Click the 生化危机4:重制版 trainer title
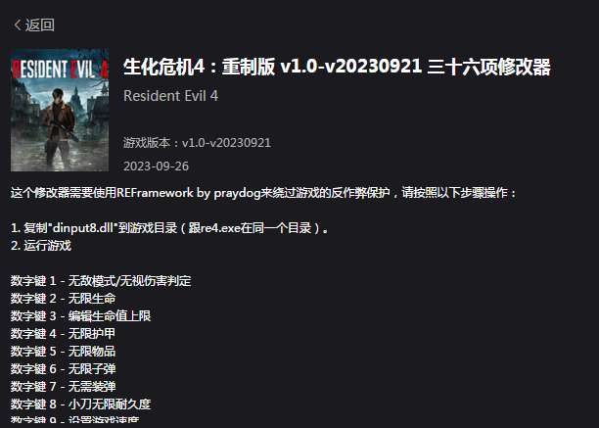This screenshot has height=428, width=599. coord(337,67)
